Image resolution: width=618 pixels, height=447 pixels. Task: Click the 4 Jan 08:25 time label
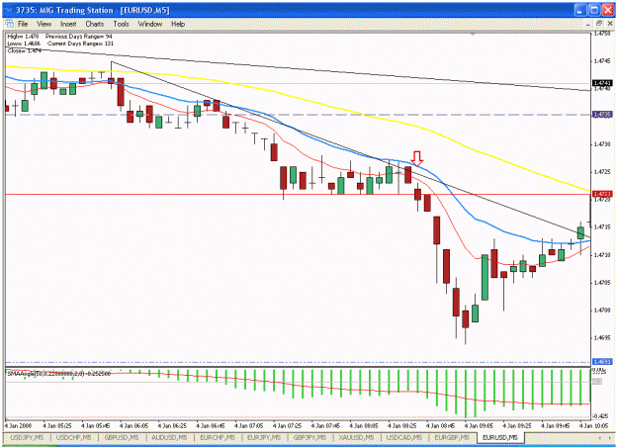(401, 425)
